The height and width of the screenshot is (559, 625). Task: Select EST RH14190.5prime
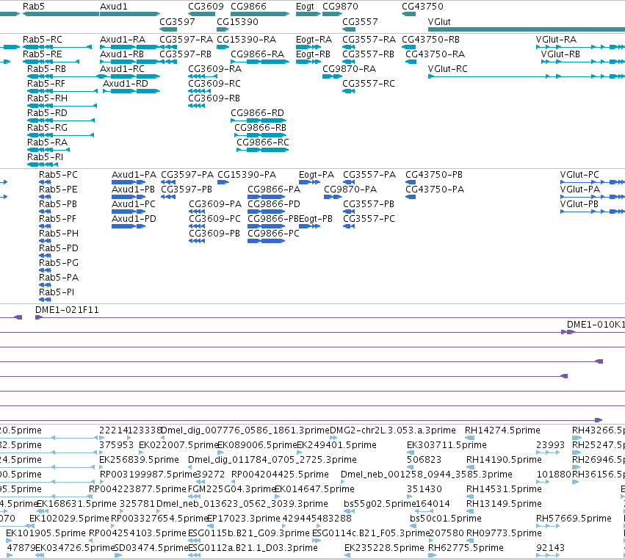[x=505, y=460]
